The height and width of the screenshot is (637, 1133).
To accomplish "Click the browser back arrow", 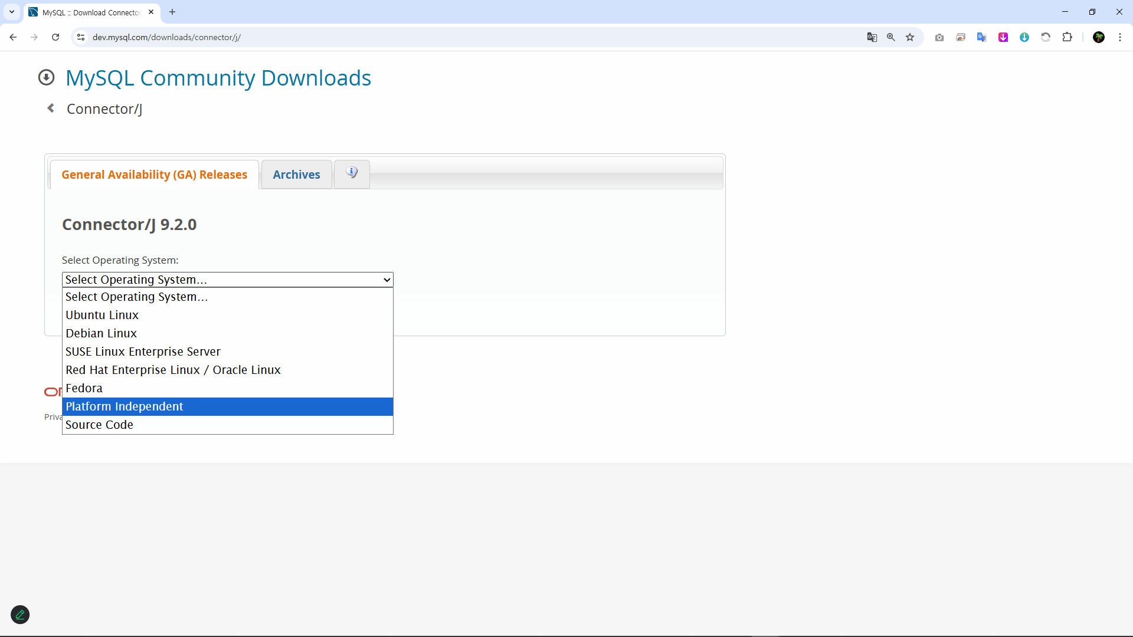I will [13, 37].
